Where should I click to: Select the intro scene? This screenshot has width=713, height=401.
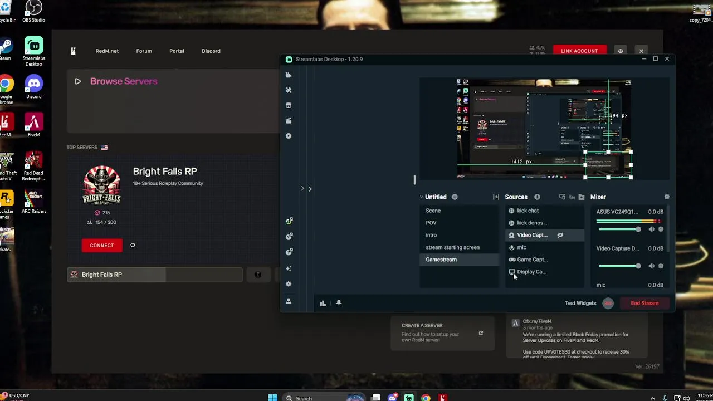tap(459, 235)
